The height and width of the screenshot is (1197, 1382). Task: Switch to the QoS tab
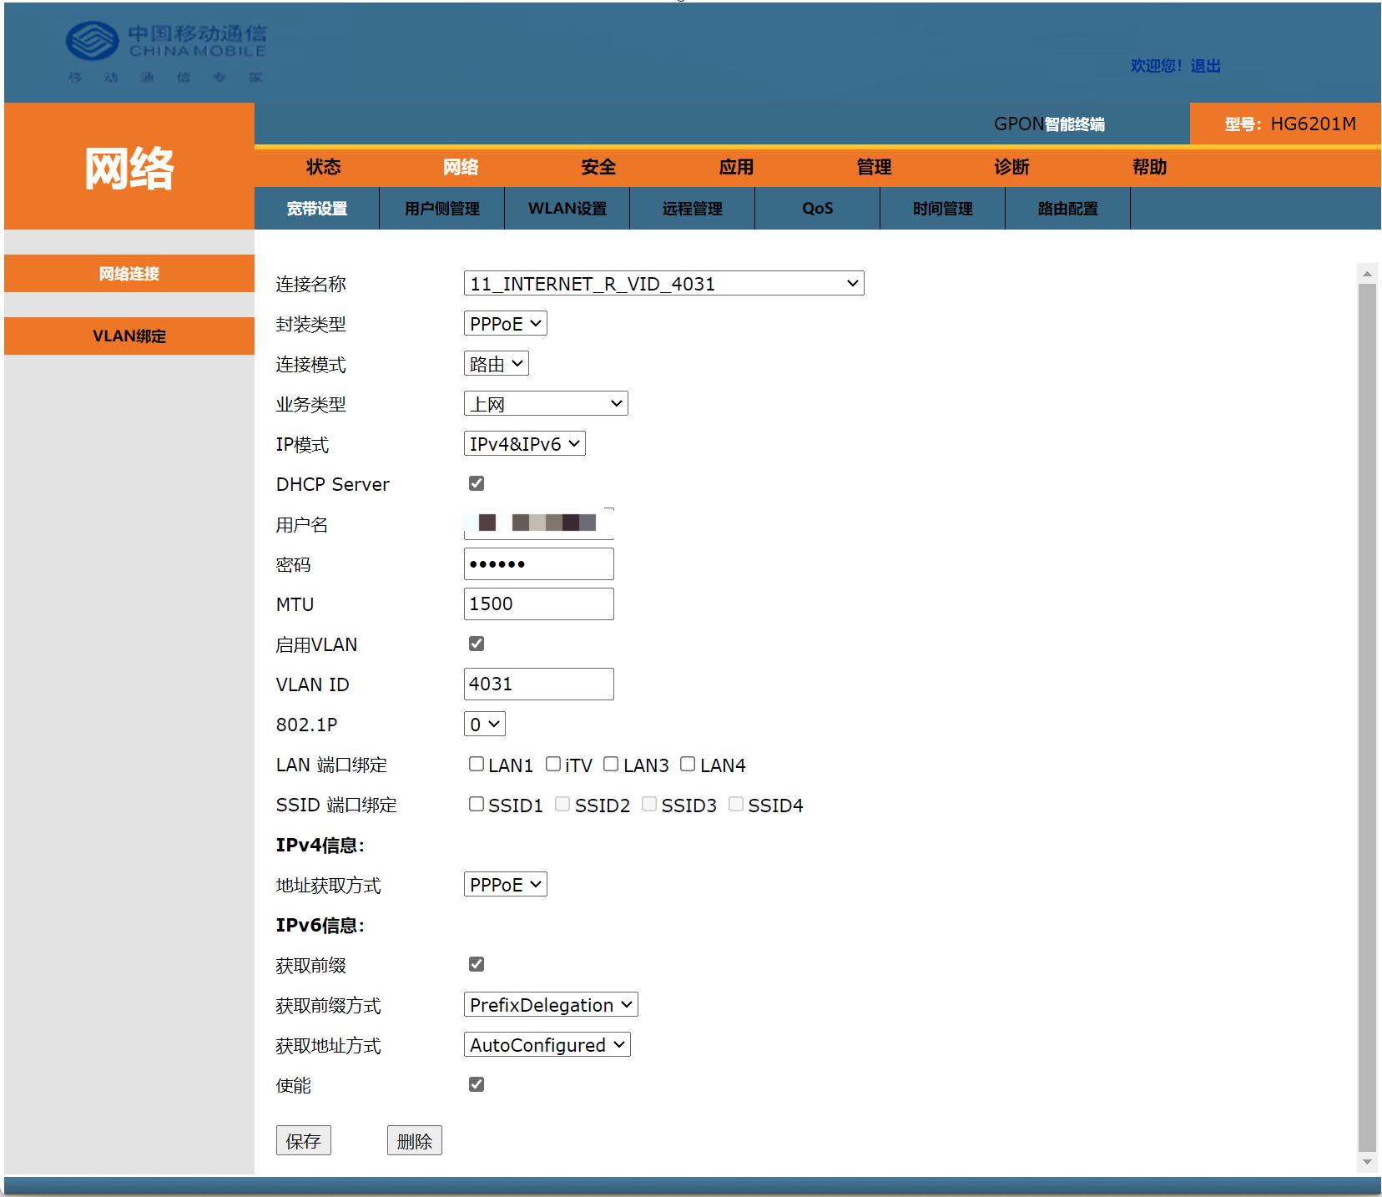click(x=816, y=209)
